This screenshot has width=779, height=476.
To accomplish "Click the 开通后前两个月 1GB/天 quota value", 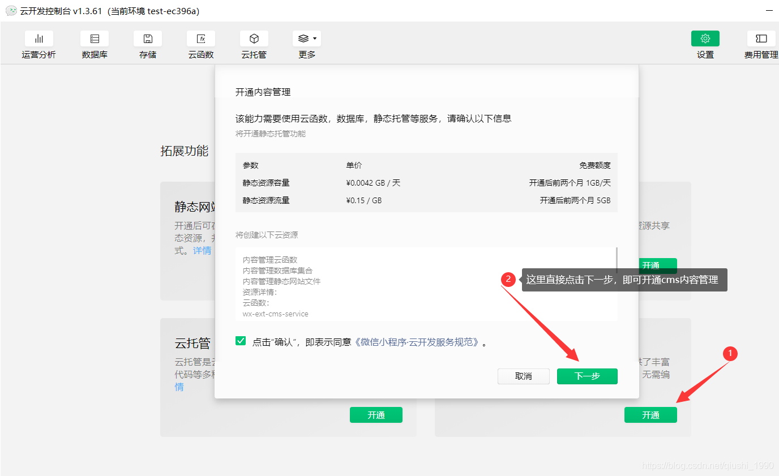I will click(x=570, y=183).
